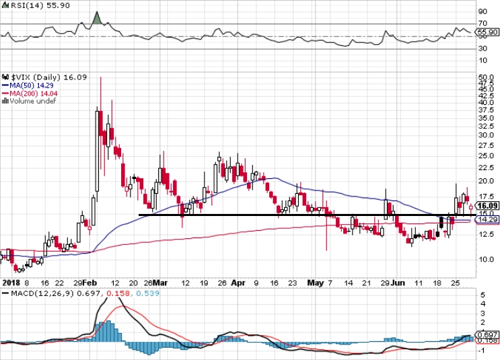500x360 pixels.
Task: Select the Apr label on the date axis
Action: pyautogui.click(x=238, y=283)
